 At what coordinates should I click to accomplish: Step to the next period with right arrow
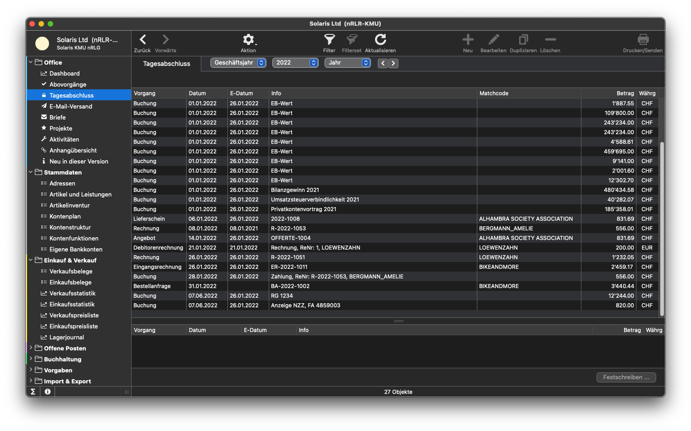pos(393,63)
